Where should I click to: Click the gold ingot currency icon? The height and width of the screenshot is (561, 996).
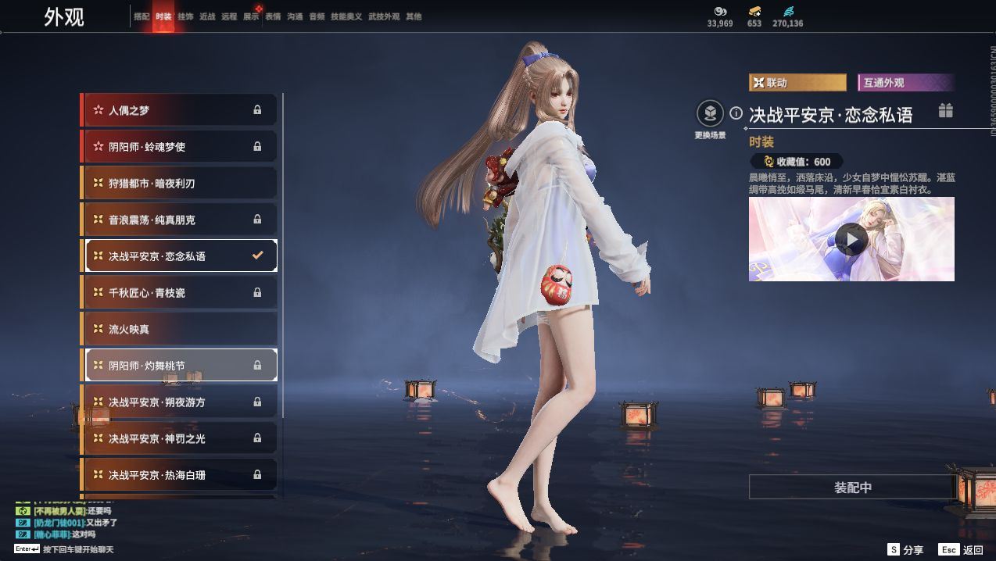tap(754, 12)
